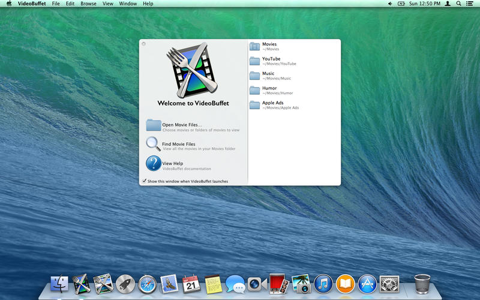Click the ~/Movies/Apple Ads path text
The width and height of the screenshot is (480, 300).
point(280,108)
